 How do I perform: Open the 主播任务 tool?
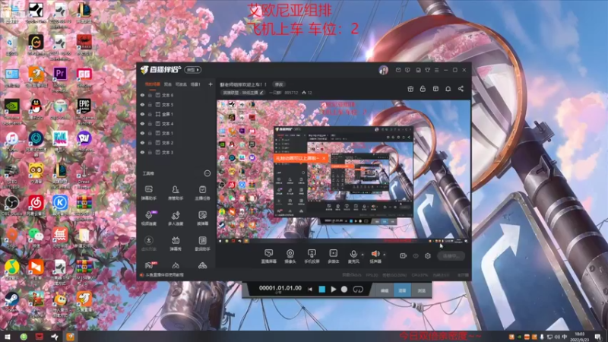[x=202, y=193]
